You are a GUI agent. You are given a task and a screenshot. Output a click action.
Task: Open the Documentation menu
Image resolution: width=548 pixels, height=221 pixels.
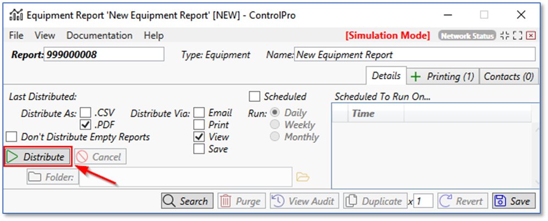coord(99,36)
